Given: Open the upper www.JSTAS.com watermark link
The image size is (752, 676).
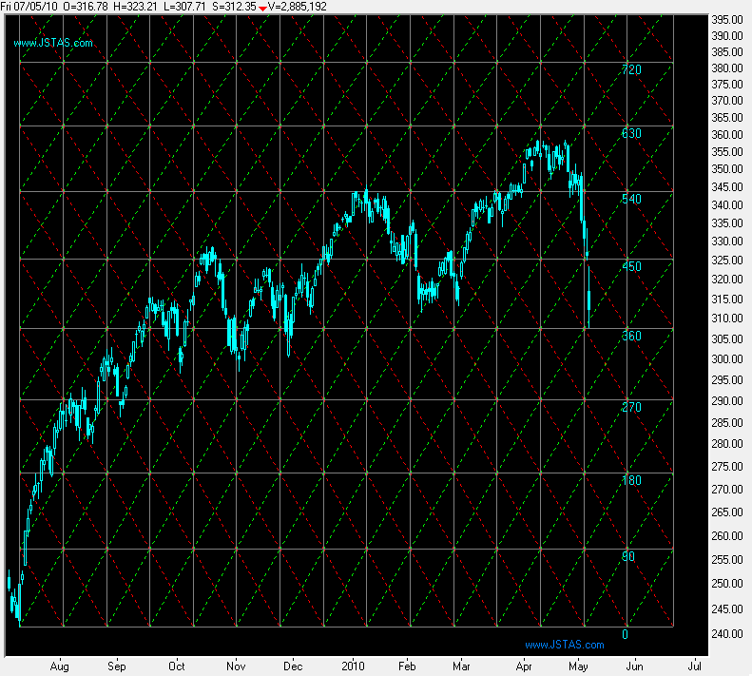Looking at the screenshot, I should [x=53, y=43].
